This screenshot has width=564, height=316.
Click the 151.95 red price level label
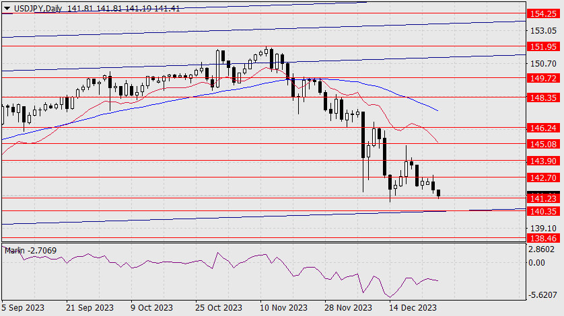pyautogui.click(x=543, y=46)
